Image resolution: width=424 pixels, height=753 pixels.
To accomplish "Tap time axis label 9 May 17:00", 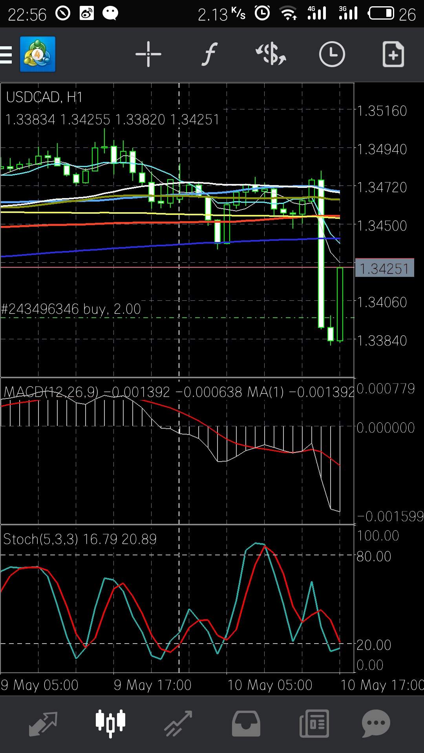I will (153, 685).
